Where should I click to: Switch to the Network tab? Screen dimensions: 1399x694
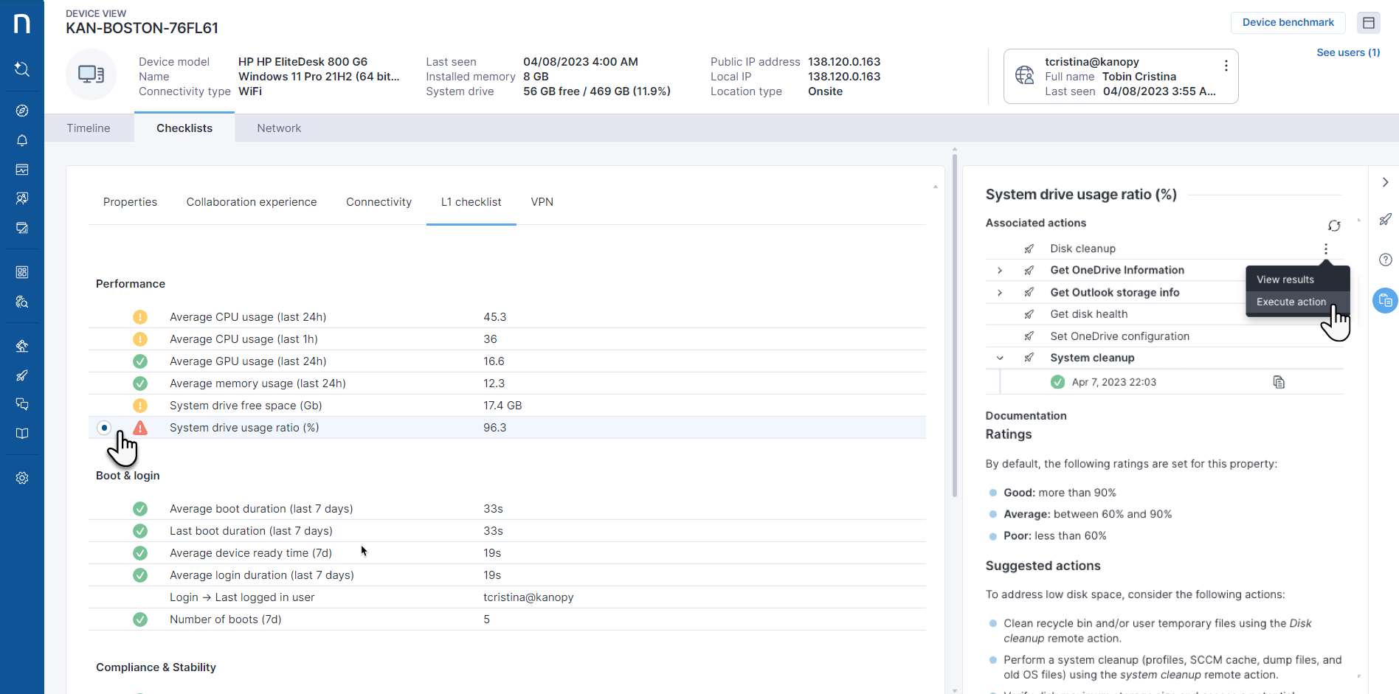(278, 128)
